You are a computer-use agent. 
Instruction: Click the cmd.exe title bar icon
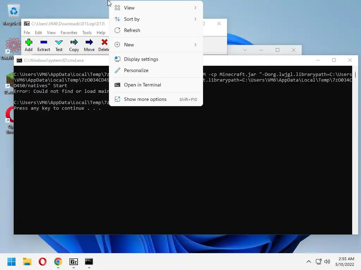tap(19, 60)
